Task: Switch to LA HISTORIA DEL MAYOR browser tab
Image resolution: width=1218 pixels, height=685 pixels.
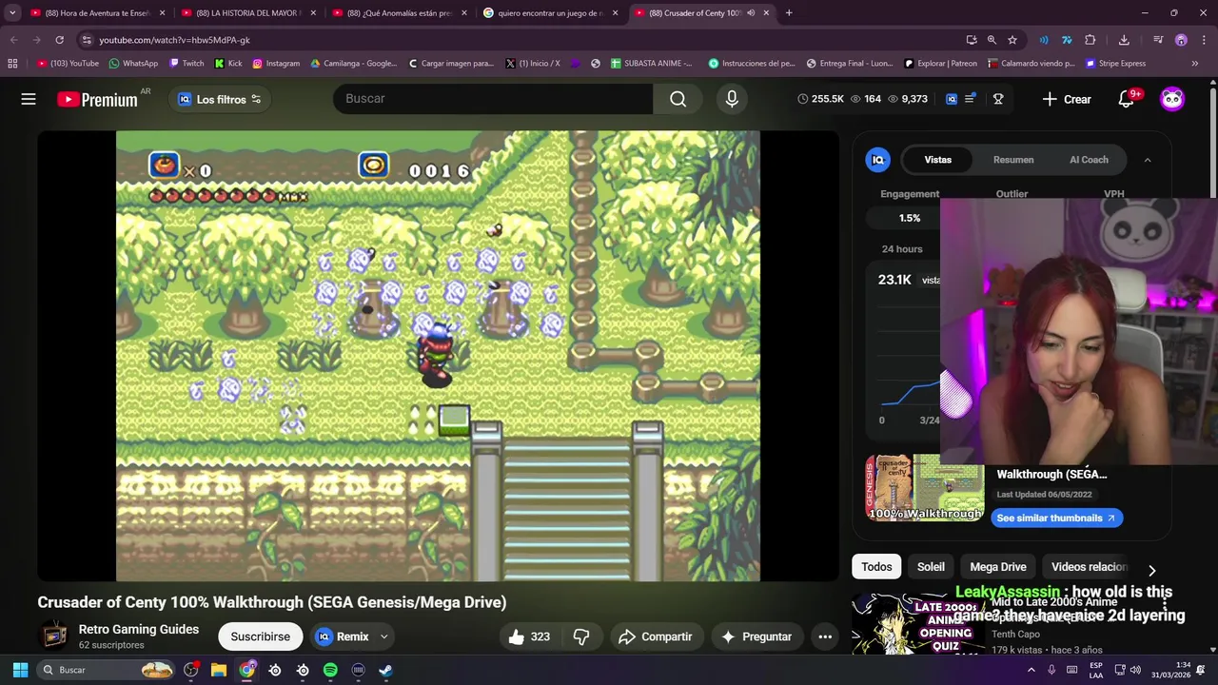Action: click(249, 13)
